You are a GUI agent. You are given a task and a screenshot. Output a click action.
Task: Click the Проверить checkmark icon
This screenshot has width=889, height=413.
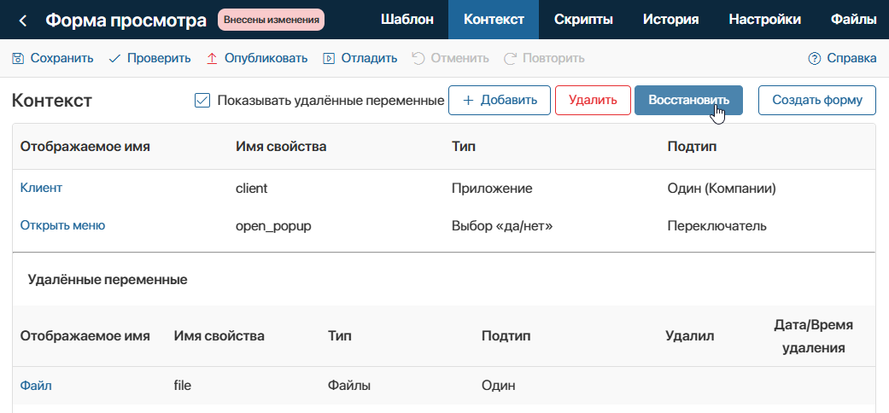point(114,58)
